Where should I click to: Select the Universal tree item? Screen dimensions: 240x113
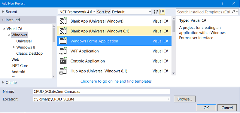(24, 41)
